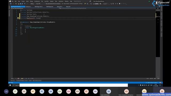The image size is (171, 96).
Task: Open the Windows notification center
Action: click(x=160, y=85)
